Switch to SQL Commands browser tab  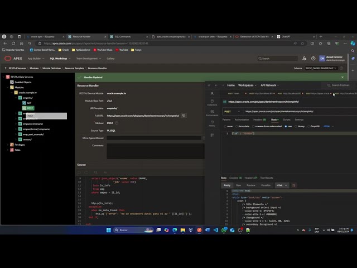click(128, 36)
